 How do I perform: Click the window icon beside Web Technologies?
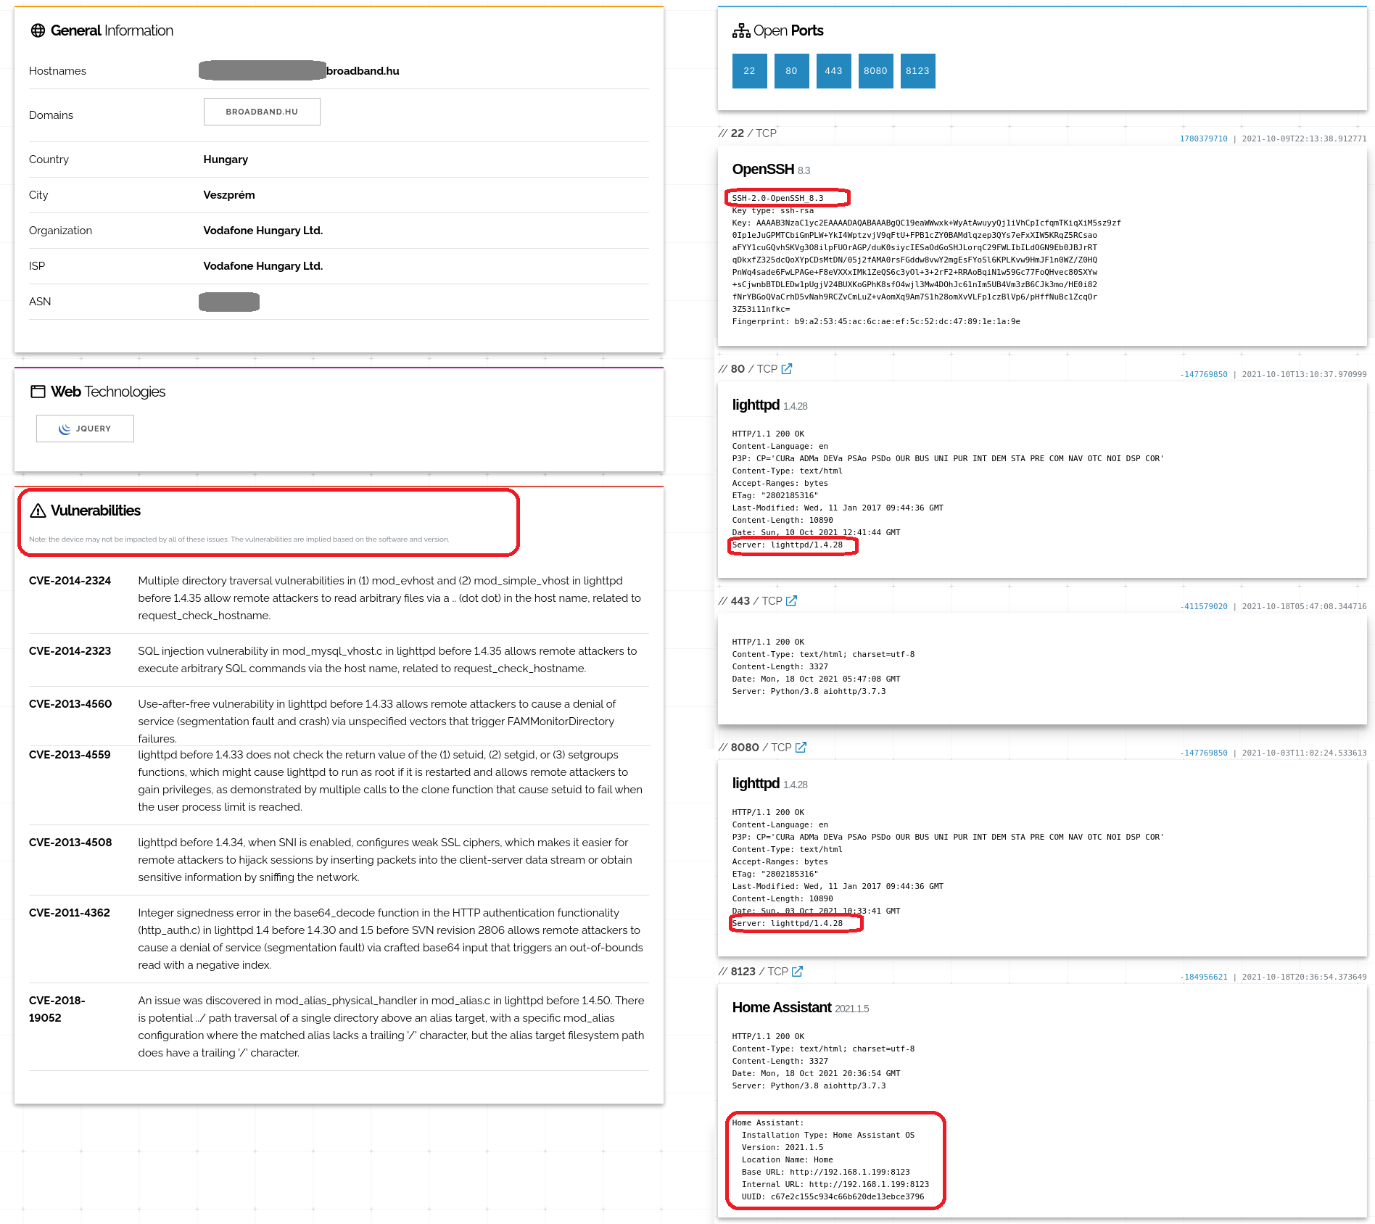tap(38, 392)
